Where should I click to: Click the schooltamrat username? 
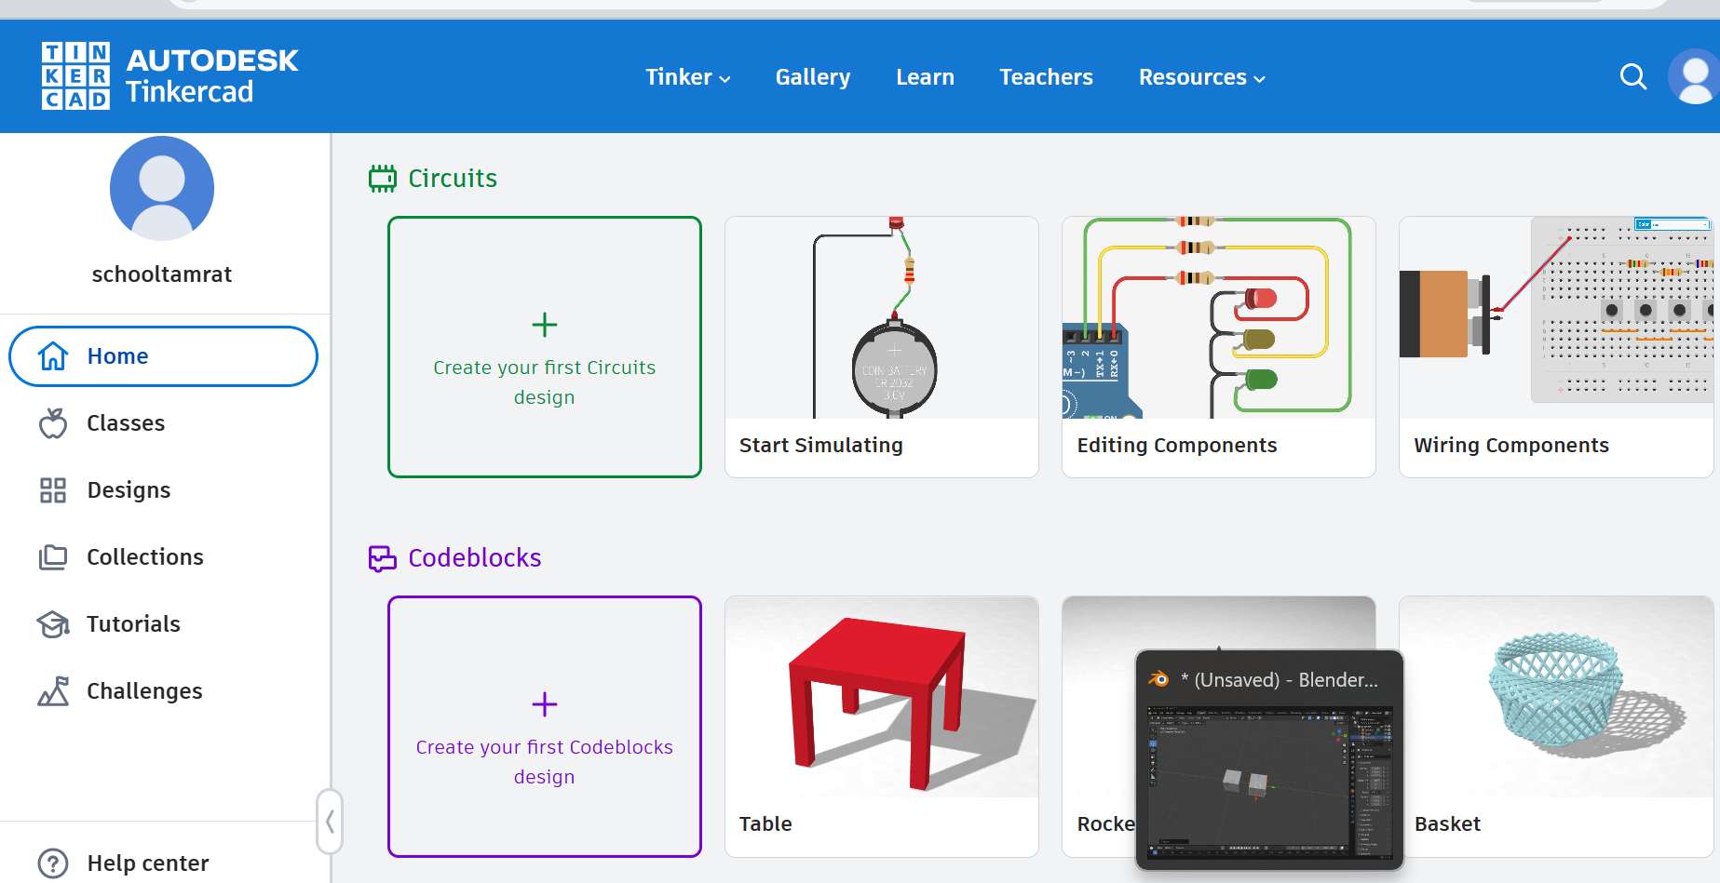(162, 274)
